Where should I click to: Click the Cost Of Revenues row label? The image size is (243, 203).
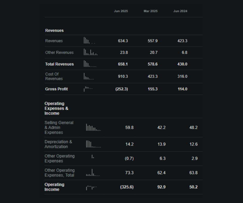coord(54,76)
